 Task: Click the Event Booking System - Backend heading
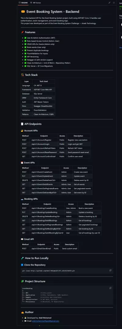(x=53, y=12)
